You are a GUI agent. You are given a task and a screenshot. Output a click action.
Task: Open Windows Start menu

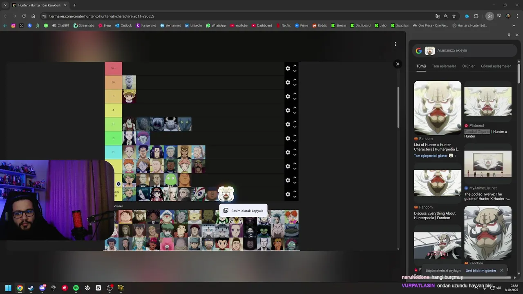pyautogui.click(x=8, y=288)
